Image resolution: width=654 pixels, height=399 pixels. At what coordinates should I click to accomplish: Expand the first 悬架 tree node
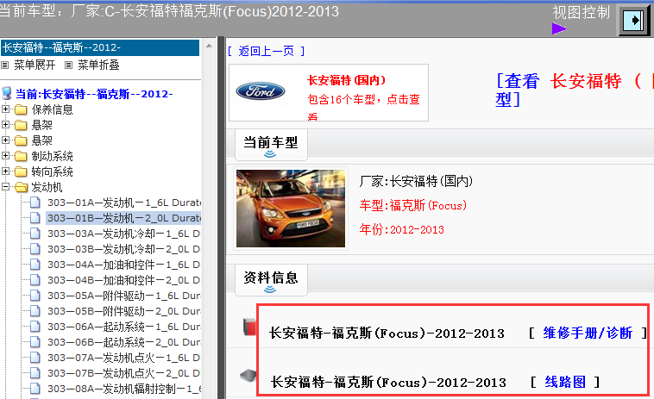pos(5,125)
